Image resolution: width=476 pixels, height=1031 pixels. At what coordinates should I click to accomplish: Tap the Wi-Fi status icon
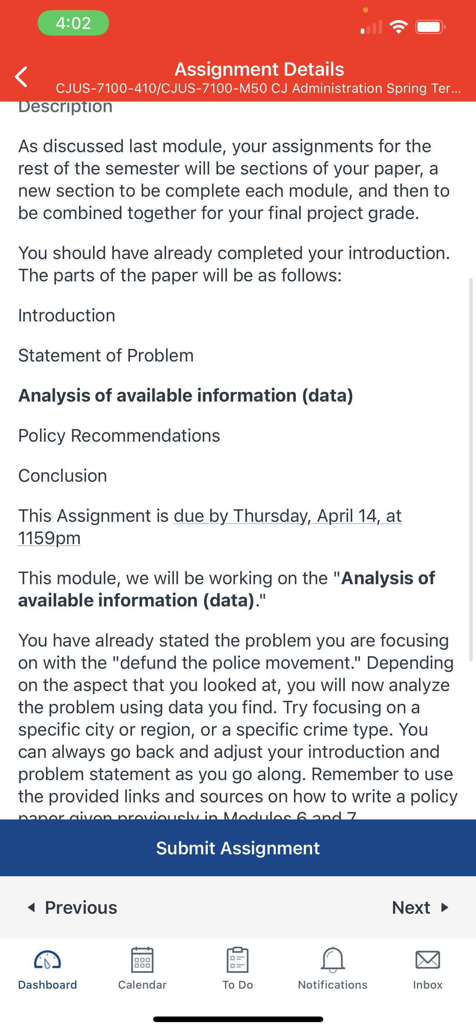(x=399, y=27)
